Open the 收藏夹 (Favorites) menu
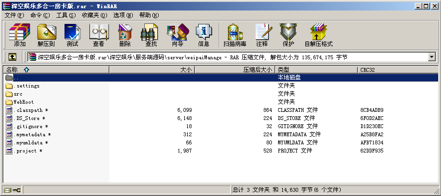This screenshot has height=196, width=441. click(94, 15)
